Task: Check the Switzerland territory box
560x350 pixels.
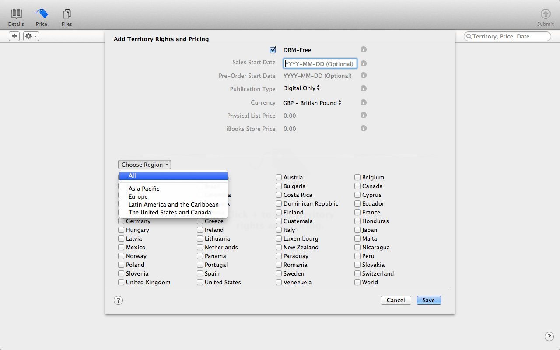Action: pos(357,273)
